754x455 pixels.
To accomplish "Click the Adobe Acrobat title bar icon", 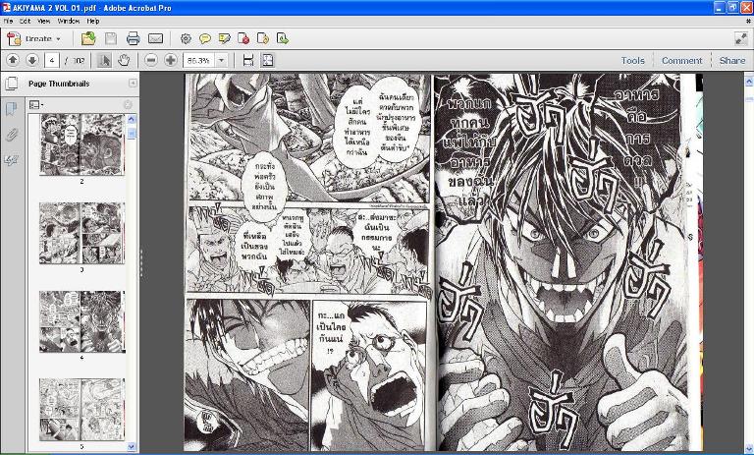I will pos(6,8).
